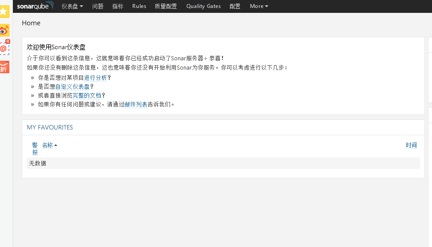Screen dimensions: 432x247
Task: Navigate to Quality Gates
Action: [x=203, y=6]
